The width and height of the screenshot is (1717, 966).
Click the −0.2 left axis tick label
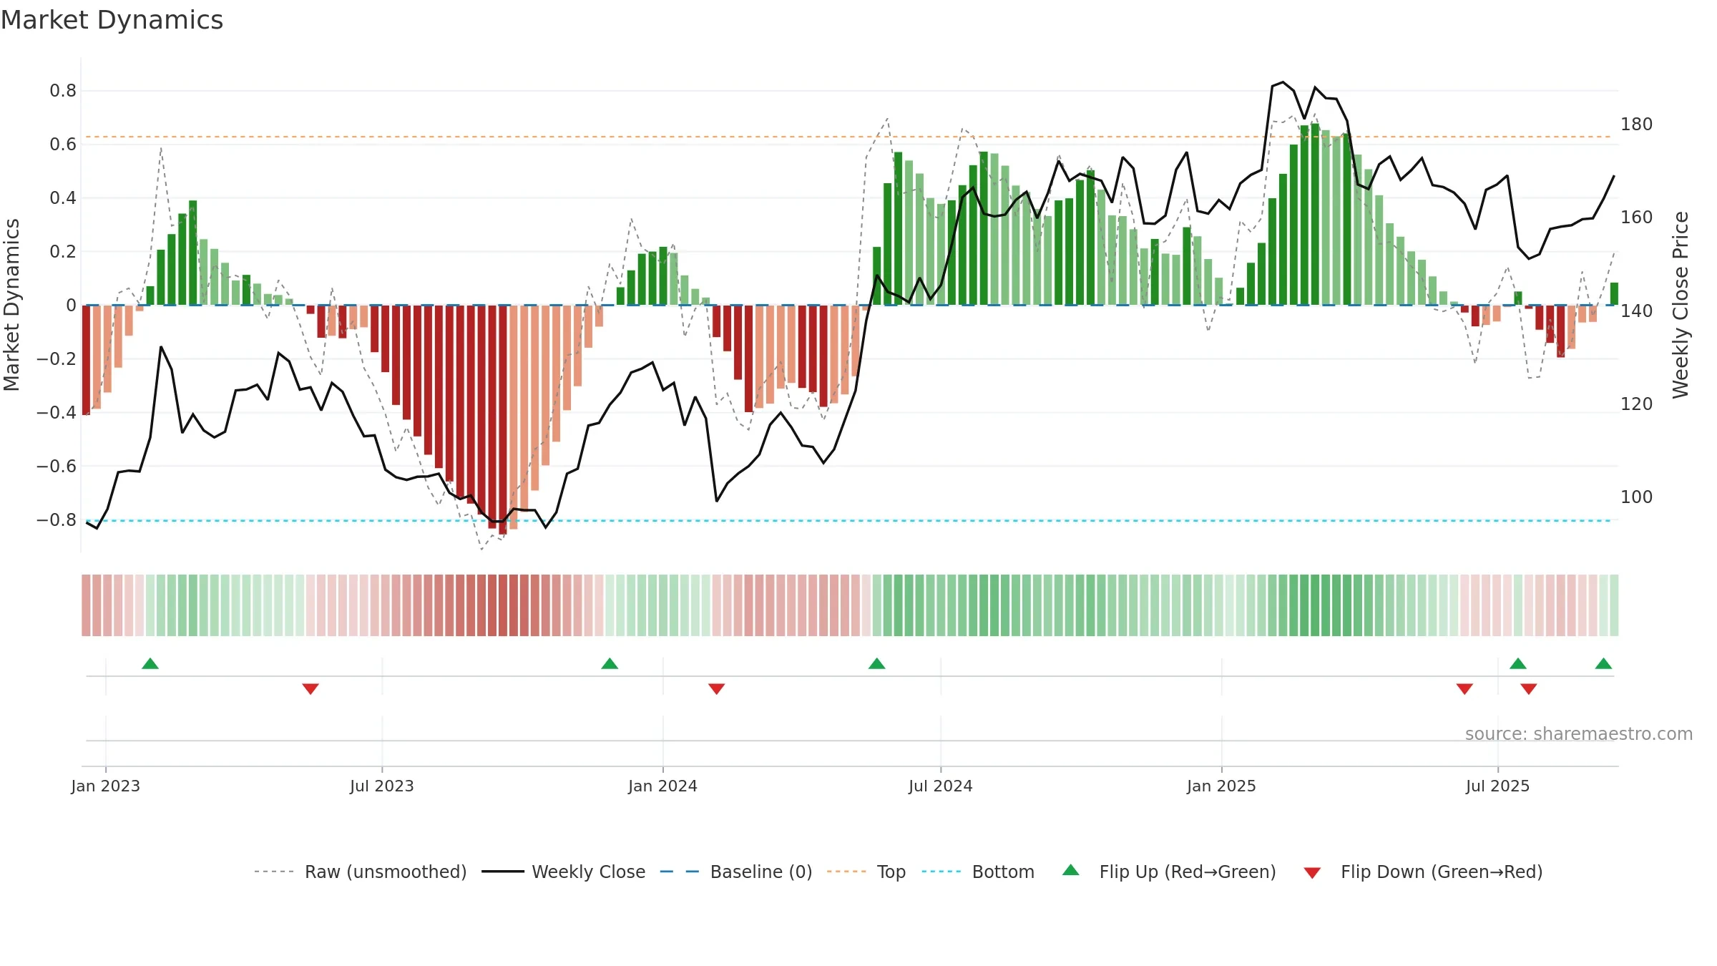click(x=57, y=359)
